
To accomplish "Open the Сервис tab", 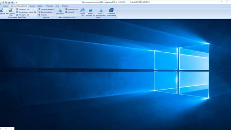I will point(40,6).
